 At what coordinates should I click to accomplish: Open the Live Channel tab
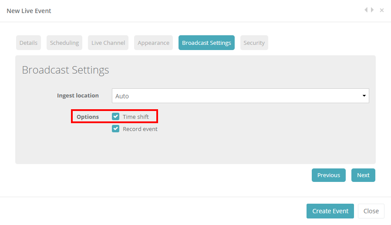click(x=108, y=43)
